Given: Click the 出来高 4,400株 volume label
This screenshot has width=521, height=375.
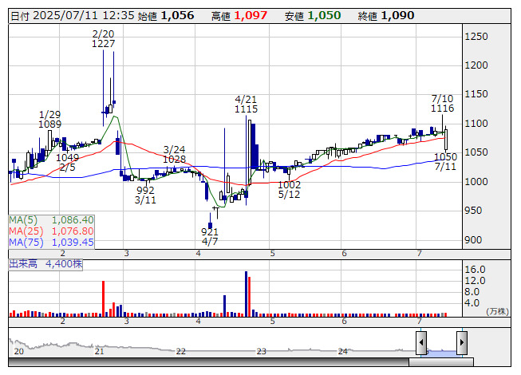Looking at the screenshot, I should tap(45, 264).
